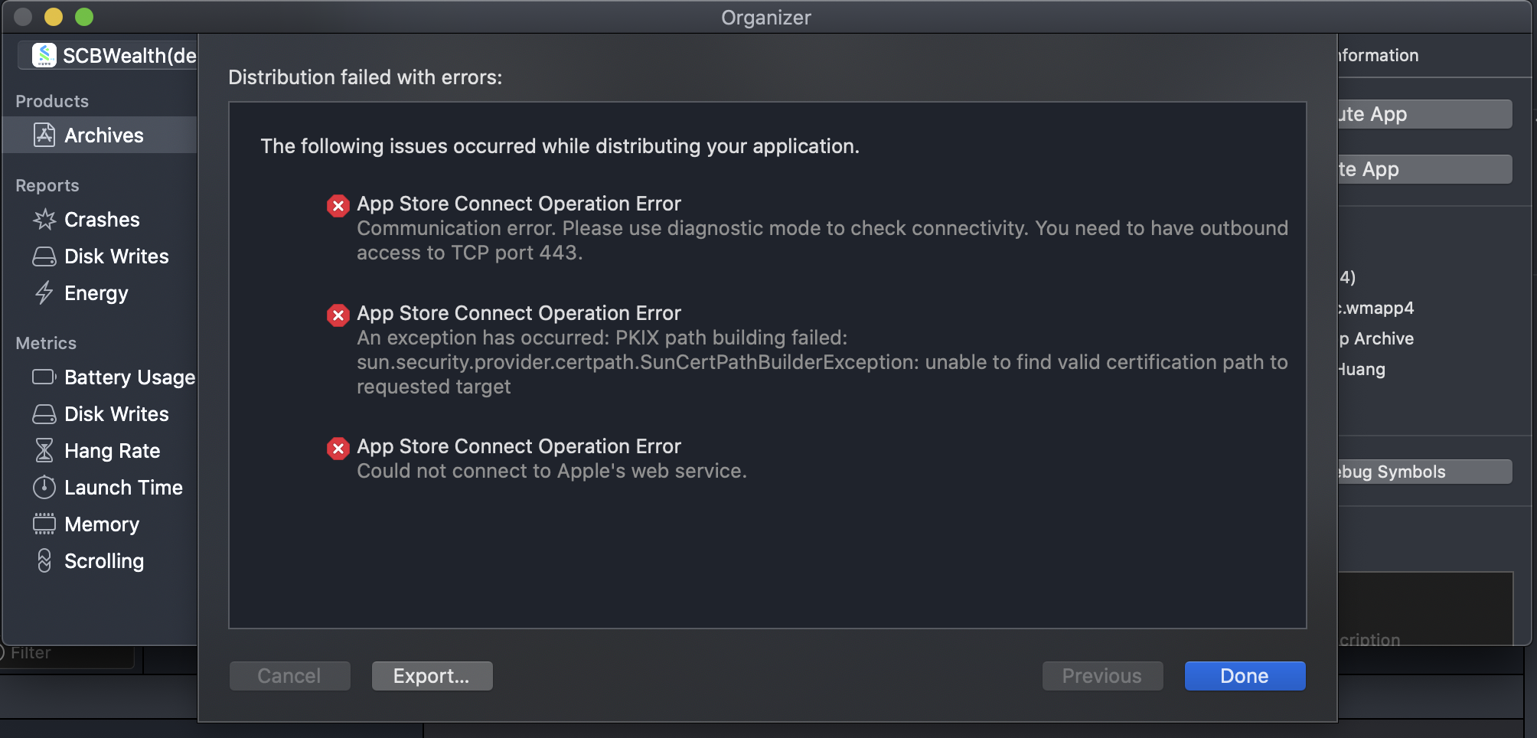
Task: Click the Previous button
Action: coord(1102,676)
